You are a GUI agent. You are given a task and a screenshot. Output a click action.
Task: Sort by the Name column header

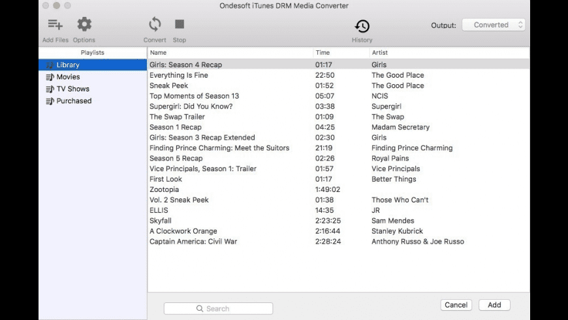coord(230,52)
